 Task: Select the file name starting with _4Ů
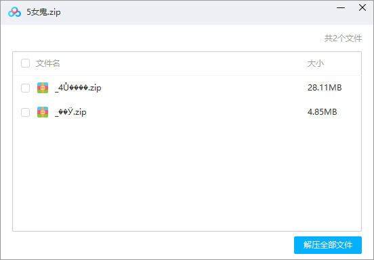[78, 88]
